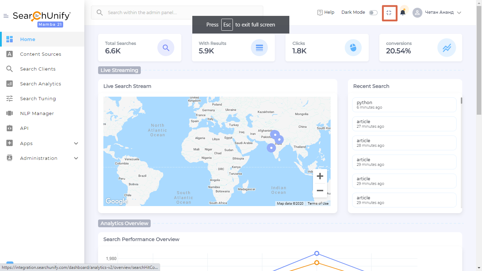The height and width of the screenshot is (271, 482).
Task: Expand the Administration menu chevron
Action: coord(76,158)
